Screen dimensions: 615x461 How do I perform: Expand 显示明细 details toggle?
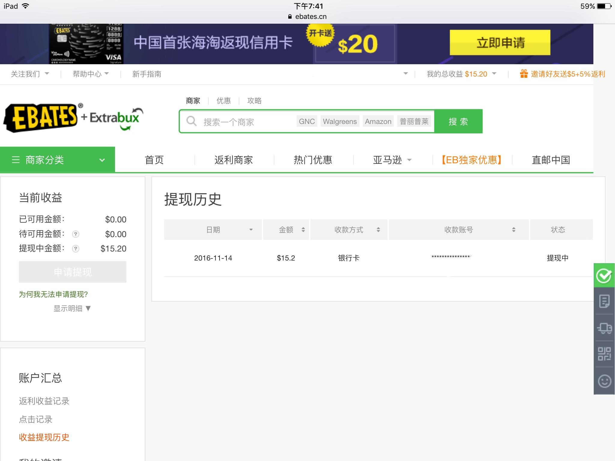point(71,308)
